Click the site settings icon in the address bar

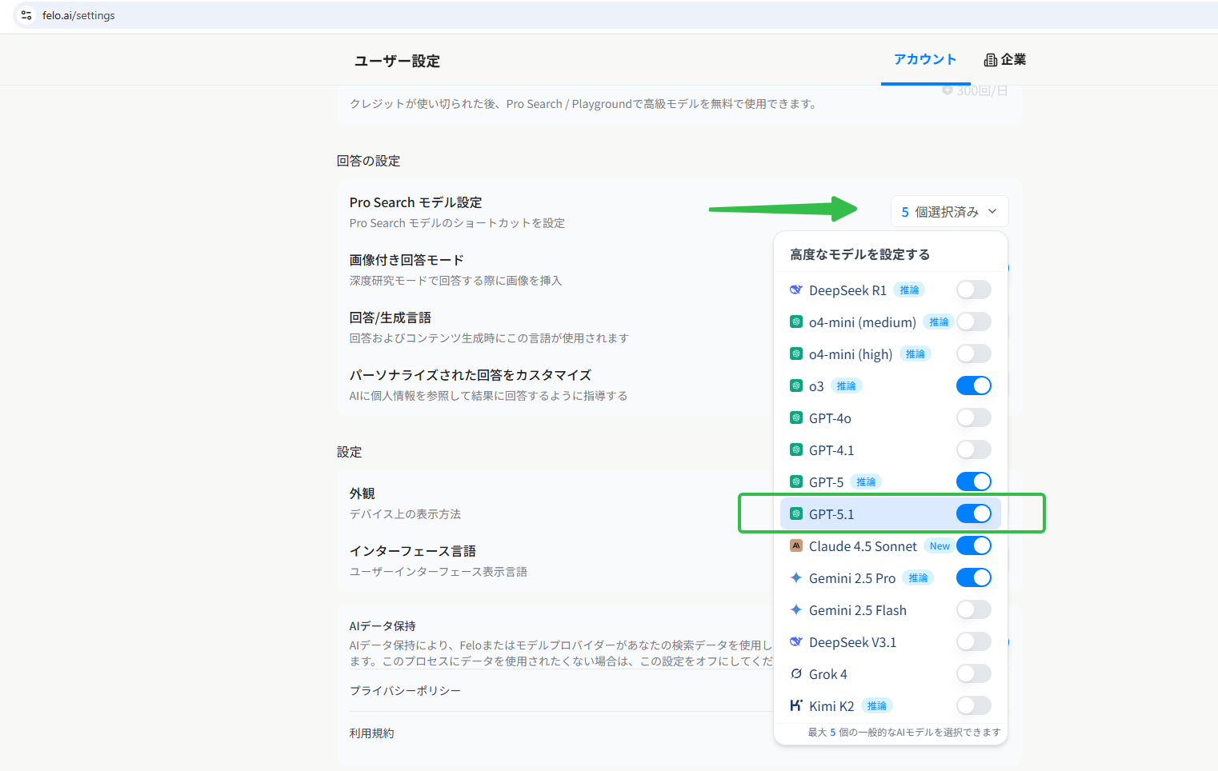click(x=26, y=15)
